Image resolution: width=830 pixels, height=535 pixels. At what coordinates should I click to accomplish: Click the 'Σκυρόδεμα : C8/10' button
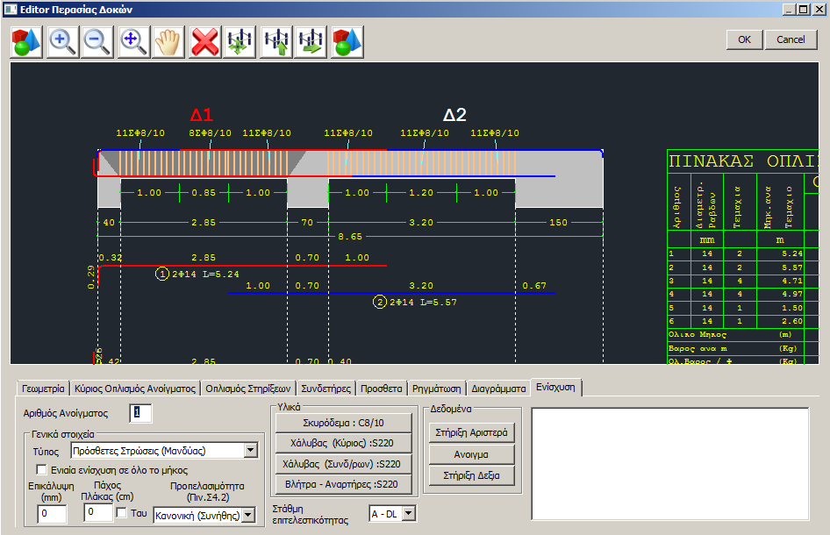tap(344, 423)
